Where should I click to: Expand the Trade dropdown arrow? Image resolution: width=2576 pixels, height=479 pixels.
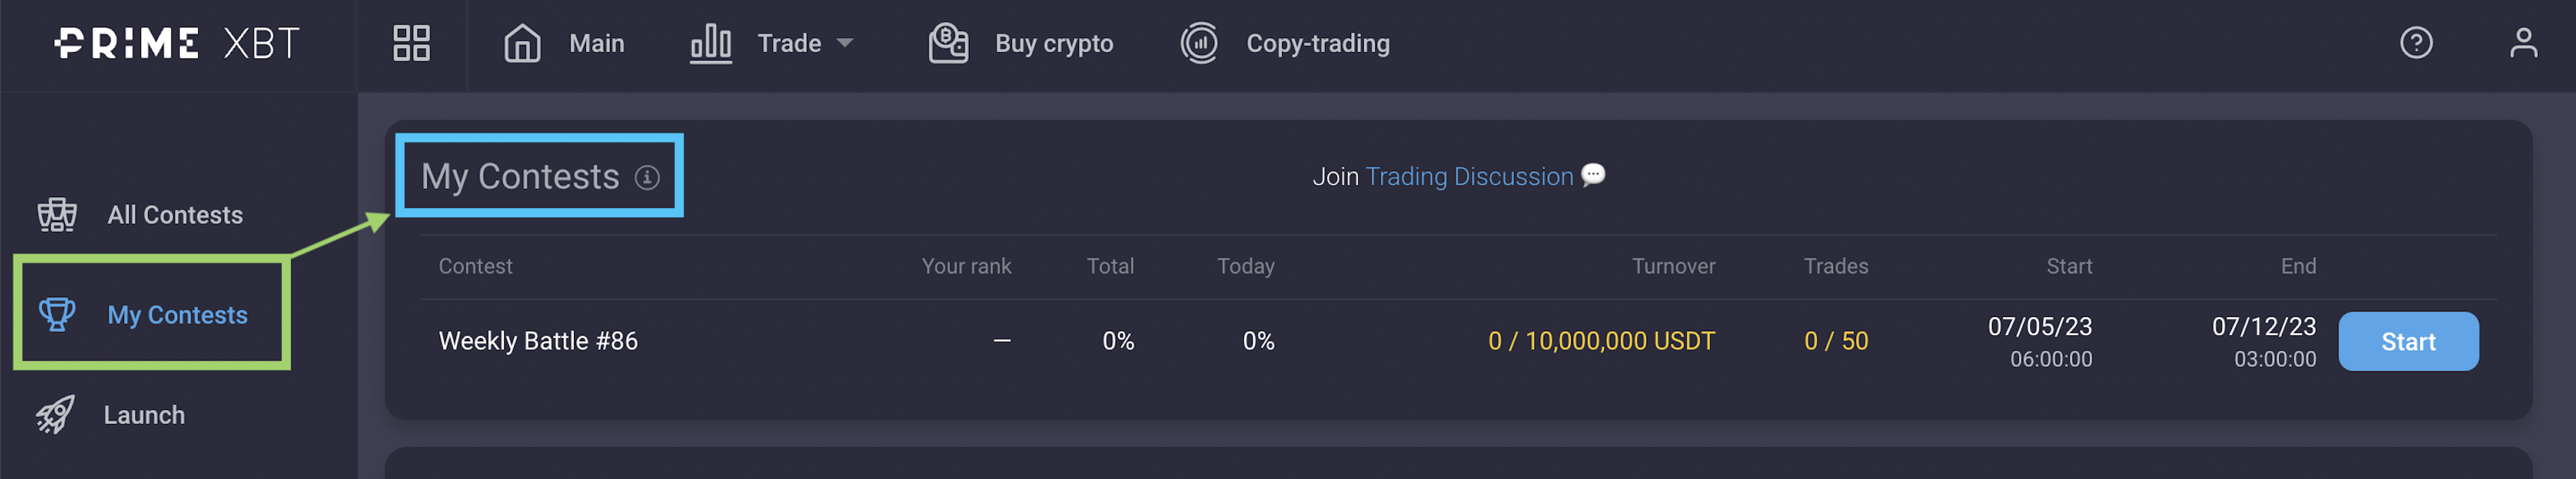click(x=845, y=43)
